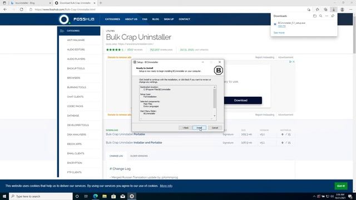Select the Audio Players category
The image size is (356, 200).
76,59
